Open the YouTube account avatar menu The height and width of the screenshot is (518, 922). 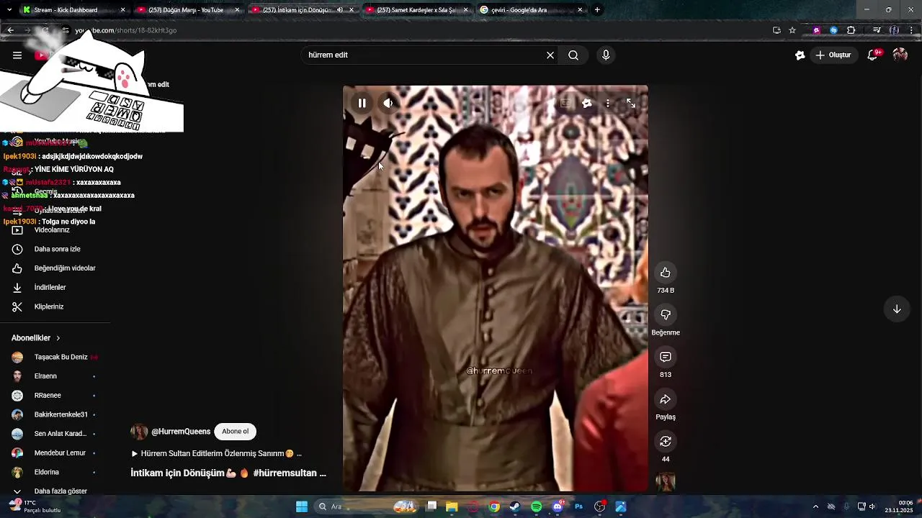coord(900,55)
